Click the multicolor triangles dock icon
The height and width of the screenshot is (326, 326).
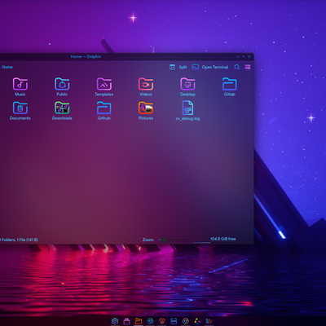[x=197, y=321]
